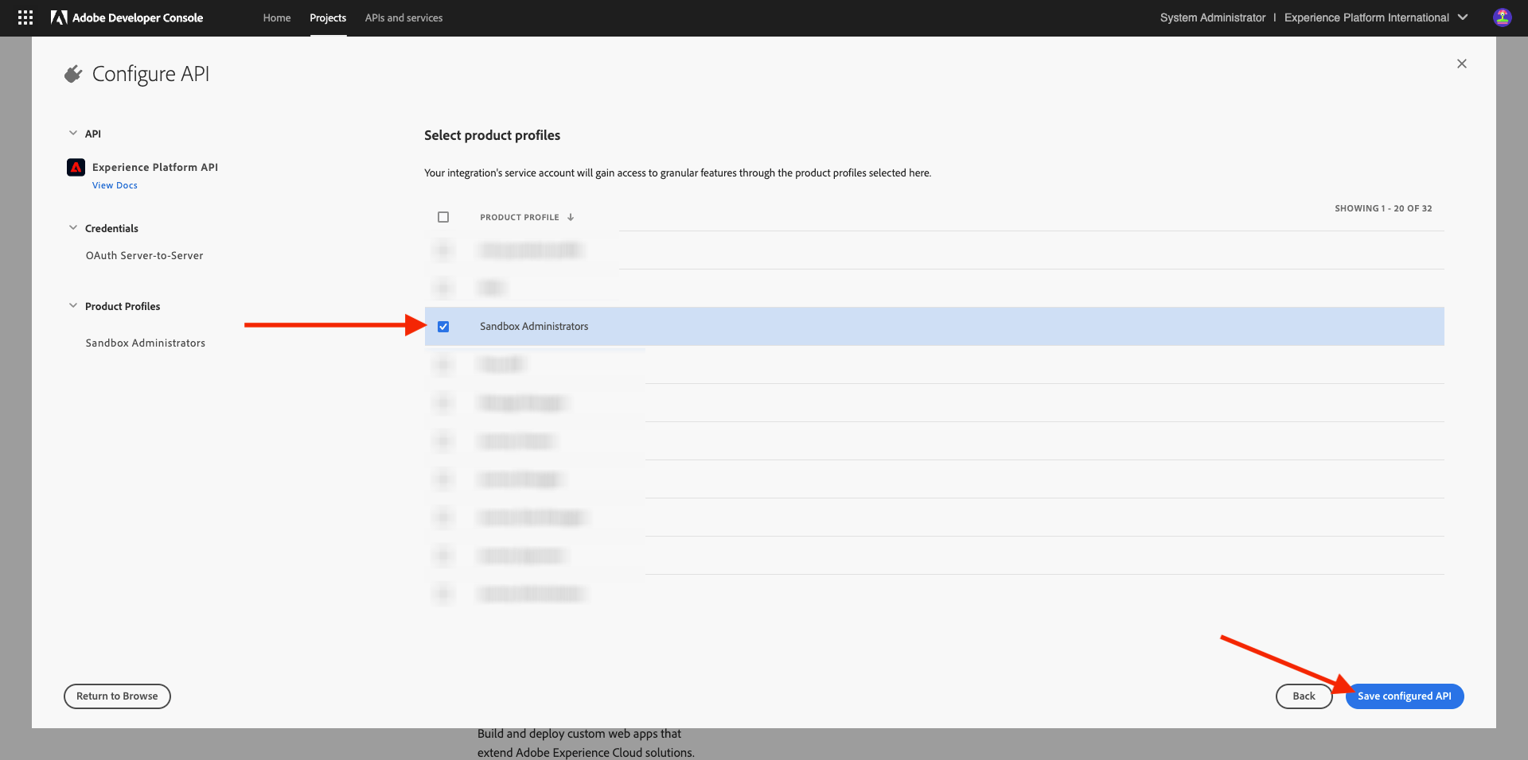The height and width of the screenshot is (760, 1528).
Task: Enable the select-all product profiles checkbox
Action: [x=443, y=216]
